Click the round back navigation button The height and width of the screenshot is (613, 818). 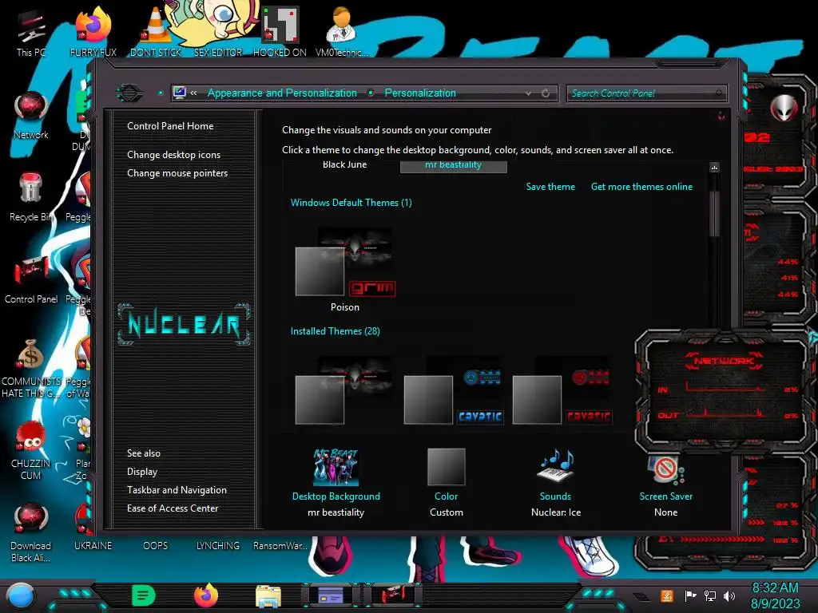[x=129, y=93]
